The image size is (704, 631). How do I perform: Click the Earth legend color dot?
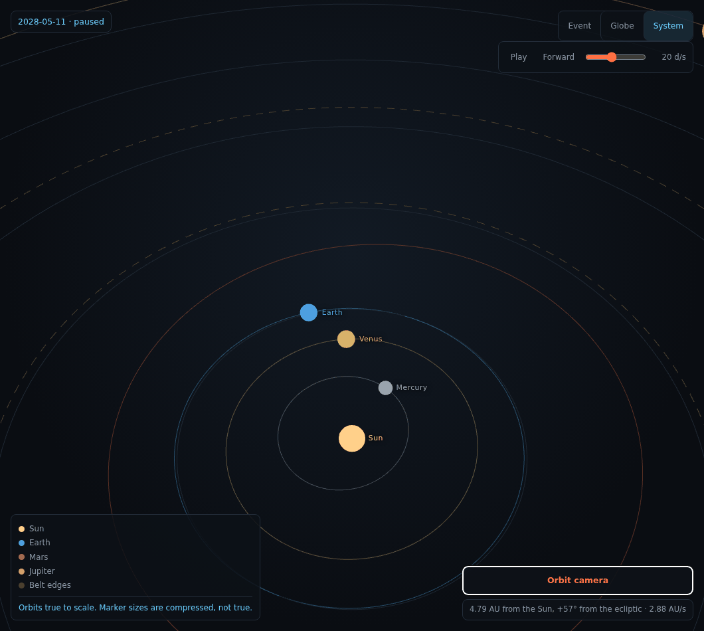pos(21,543)
